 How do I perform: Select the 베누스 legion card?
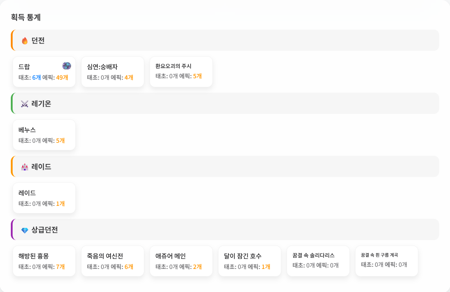click(x=44, y=135)
